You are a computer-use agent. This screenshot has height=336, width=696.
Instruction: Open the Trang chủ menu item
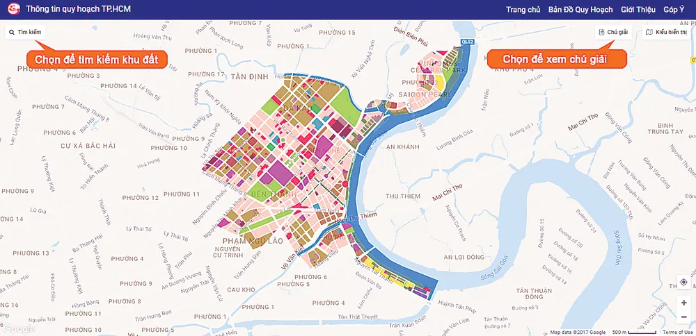coord(523,10)
